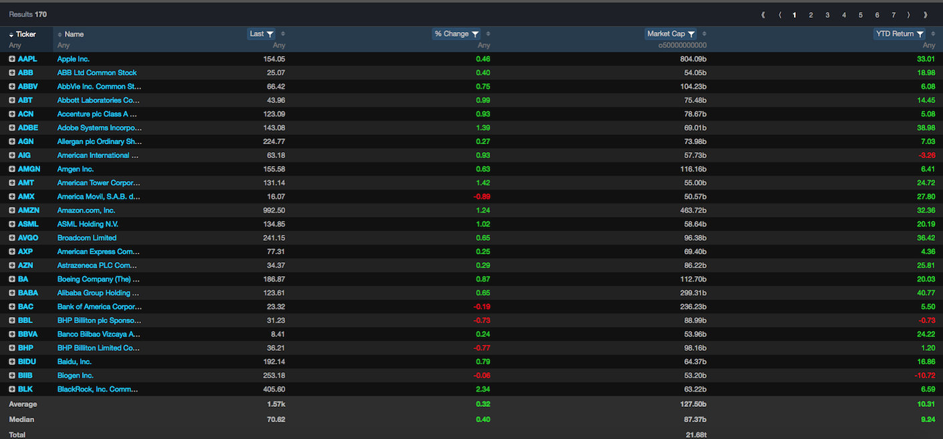Click the Ticker column header
943x439 pixels.
(x=26, y=34)
